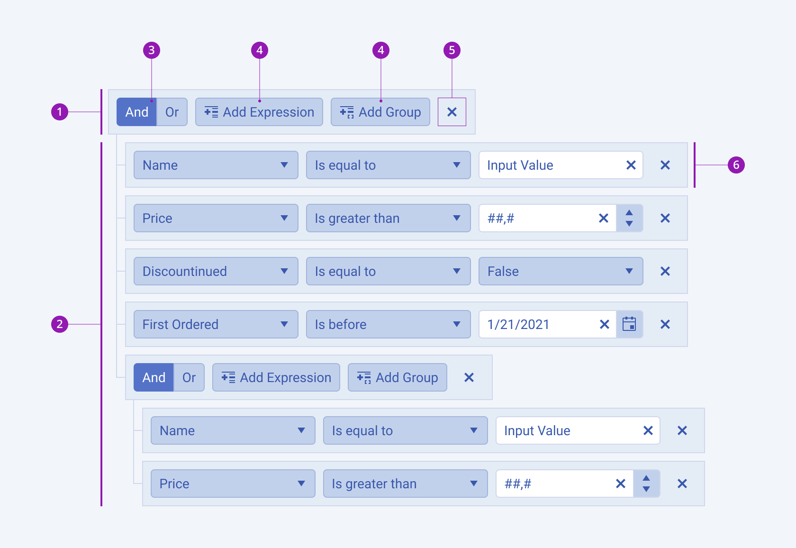
Task: Delete the nested group's Name expression row
Action: point(682,430)
